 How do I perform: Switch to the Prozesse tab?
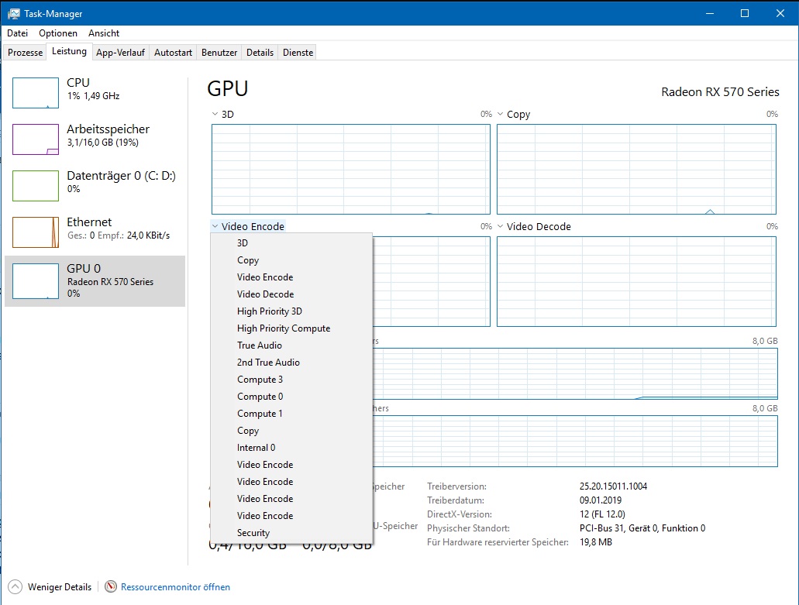(25, 53)
